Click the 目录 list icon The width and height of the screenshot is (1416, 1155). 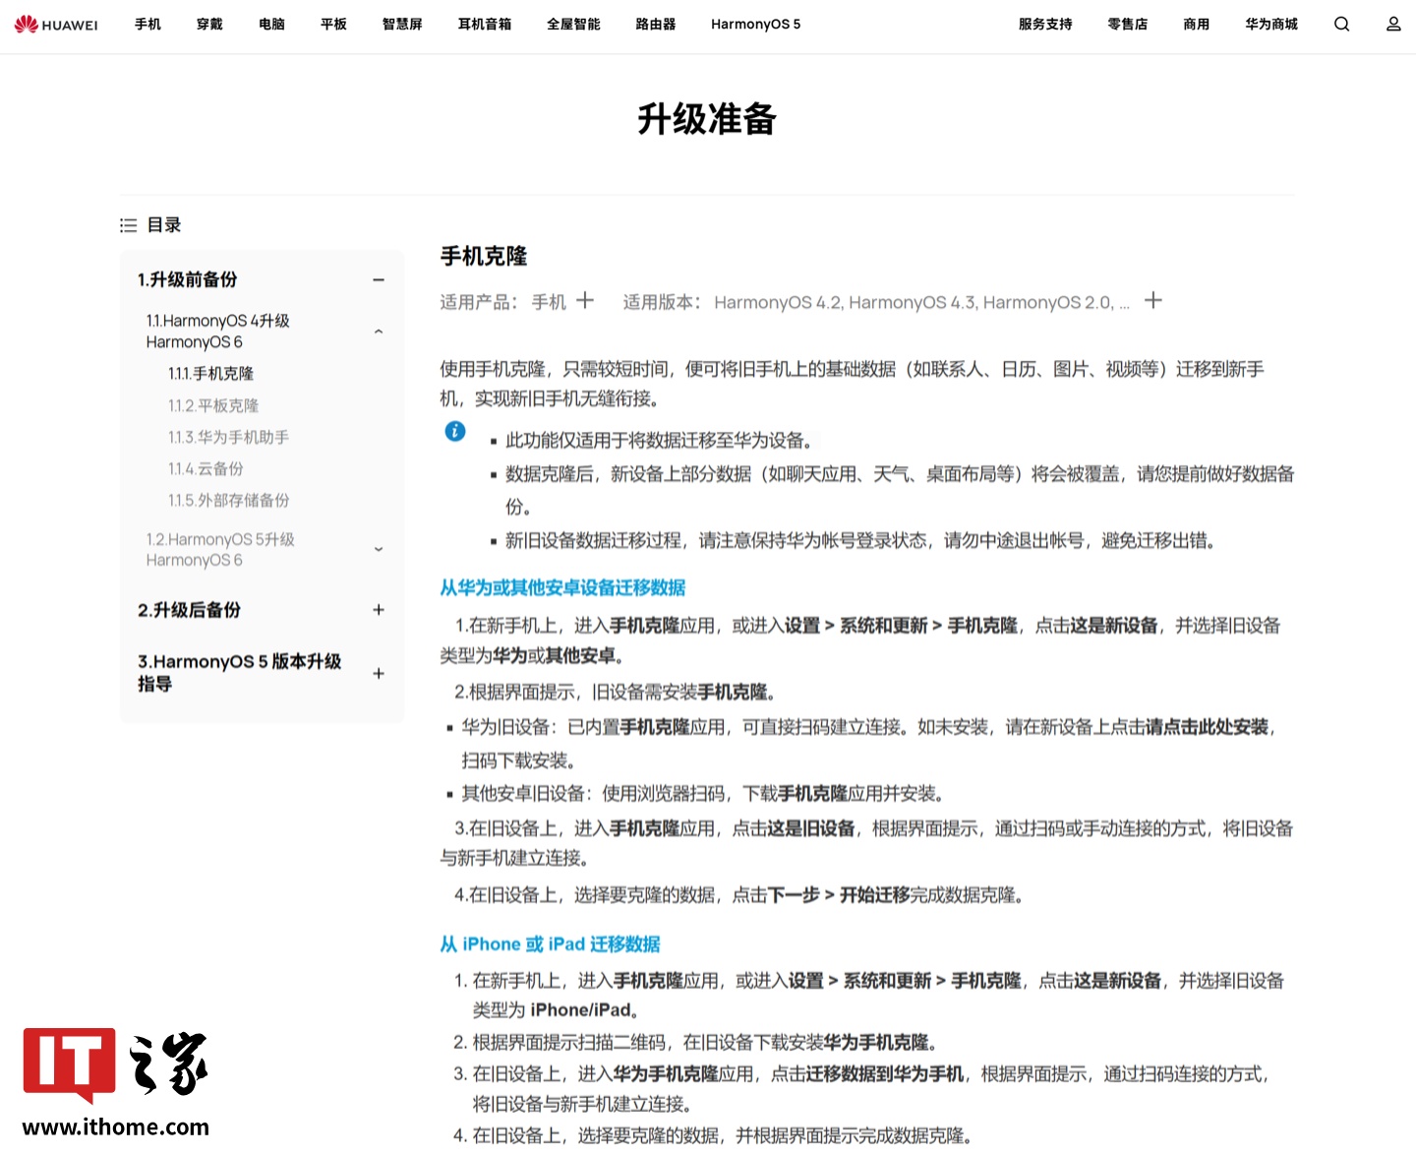[129, 224]
